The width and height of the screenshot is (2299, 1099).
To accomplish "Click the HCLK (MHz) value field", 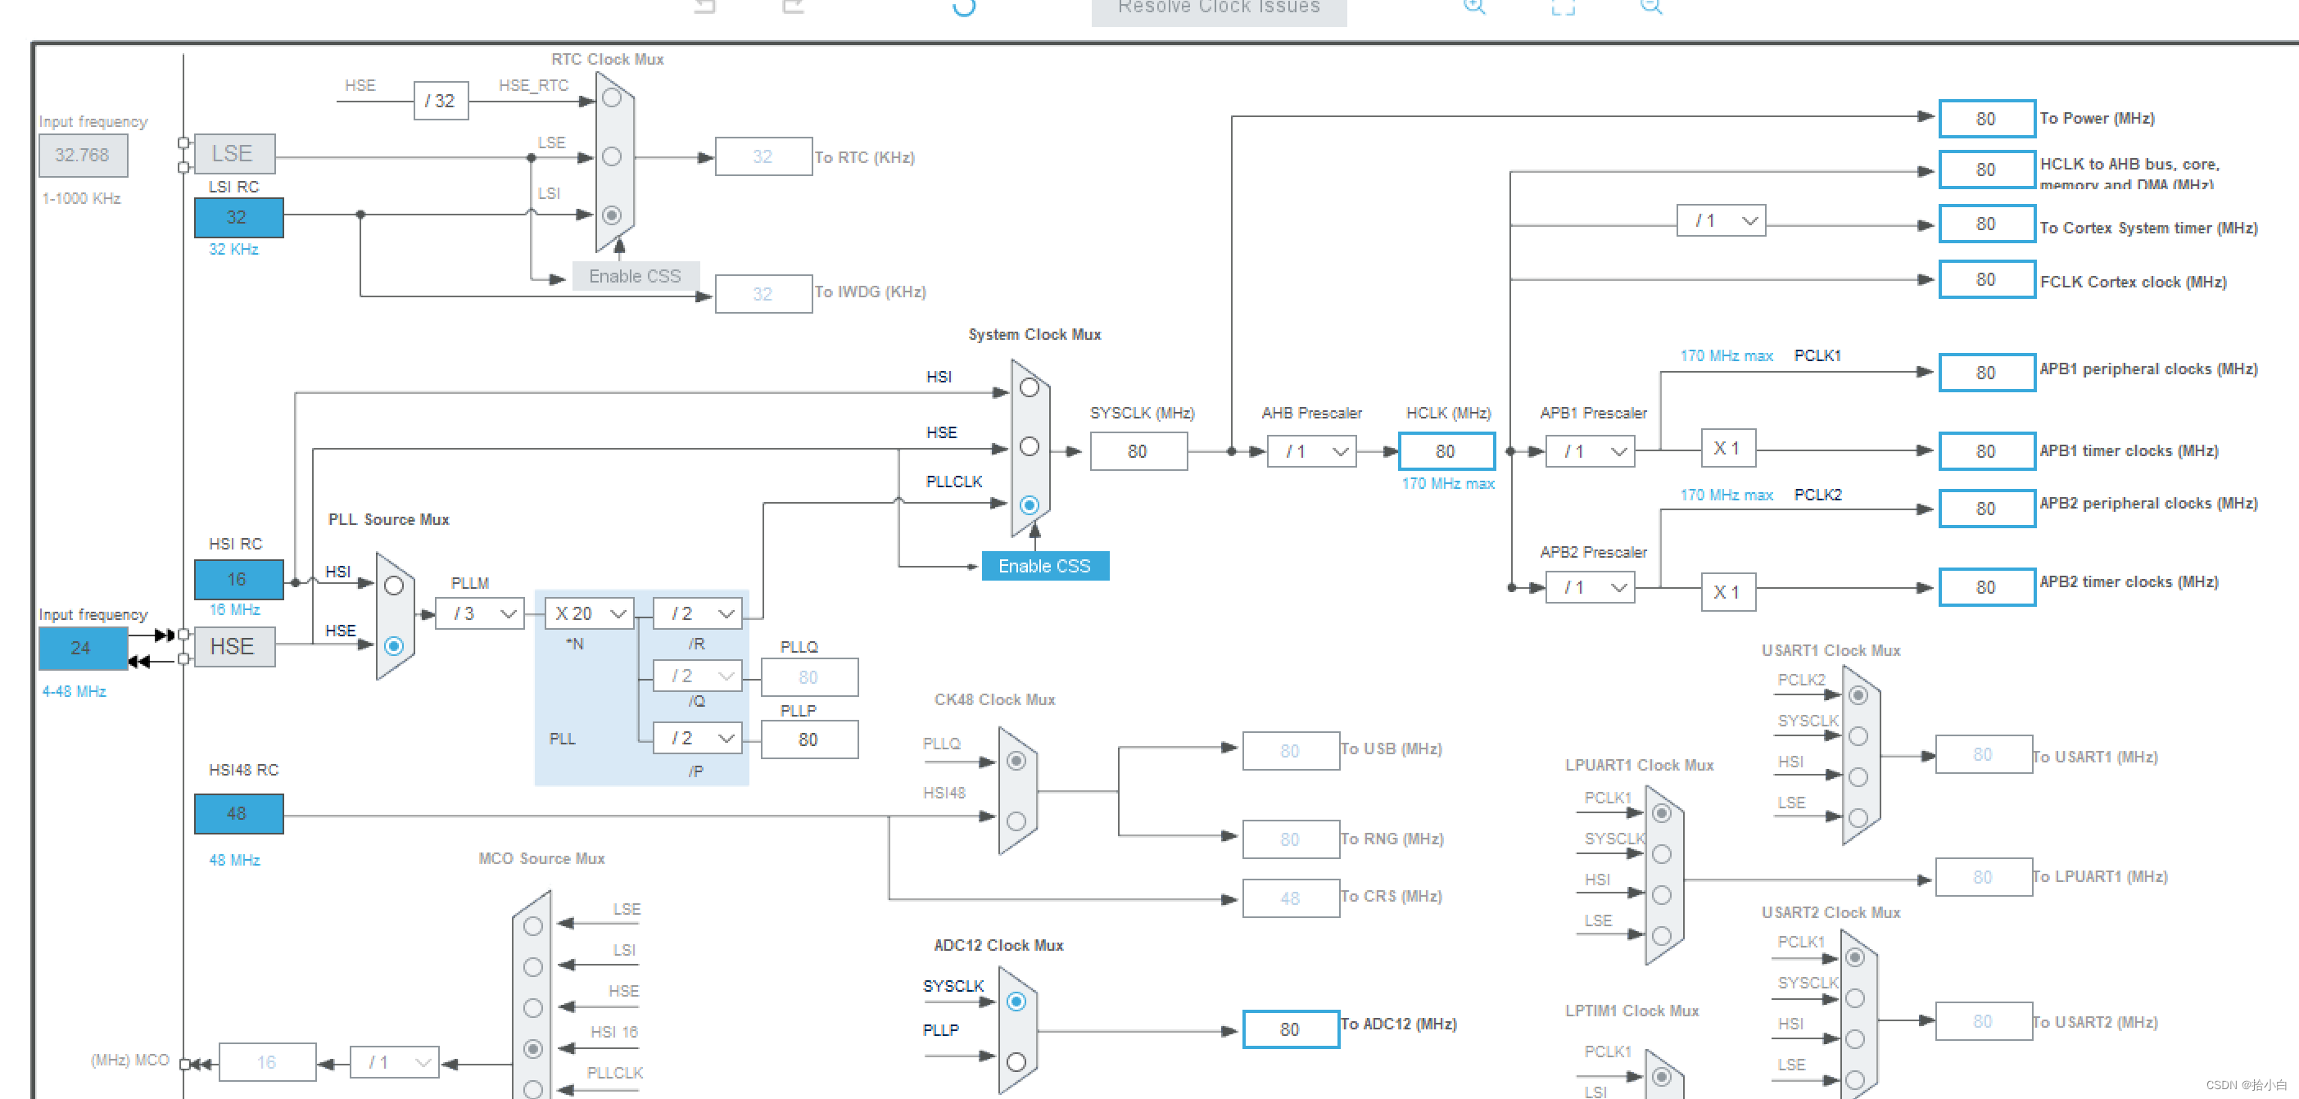I will click(x=1446, y=451).
